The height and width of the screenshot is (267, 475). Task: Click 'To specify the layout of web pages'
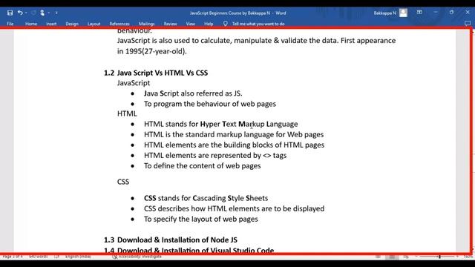coord(201,220)
